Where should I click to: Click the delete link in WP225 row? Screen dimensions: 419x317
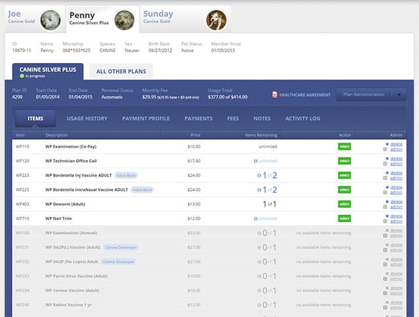click(x=396, y=188)
